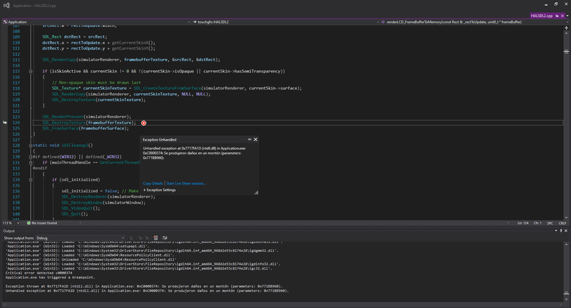Toggle Word Wrap in Output panel
571x308 pixels.
(x=165, y=238)
